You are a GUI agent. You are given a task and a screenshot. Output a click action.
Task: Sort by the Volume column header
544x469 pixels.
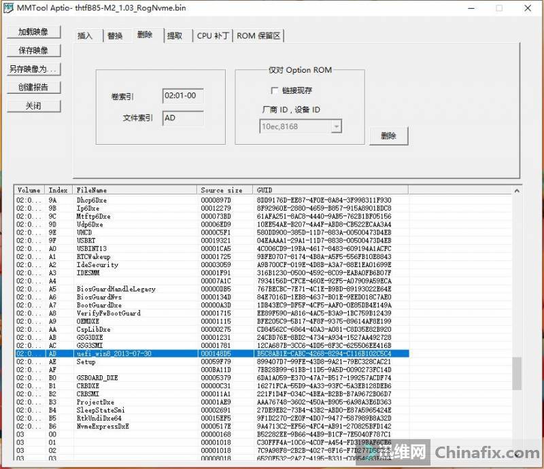(x=29, y=190)
